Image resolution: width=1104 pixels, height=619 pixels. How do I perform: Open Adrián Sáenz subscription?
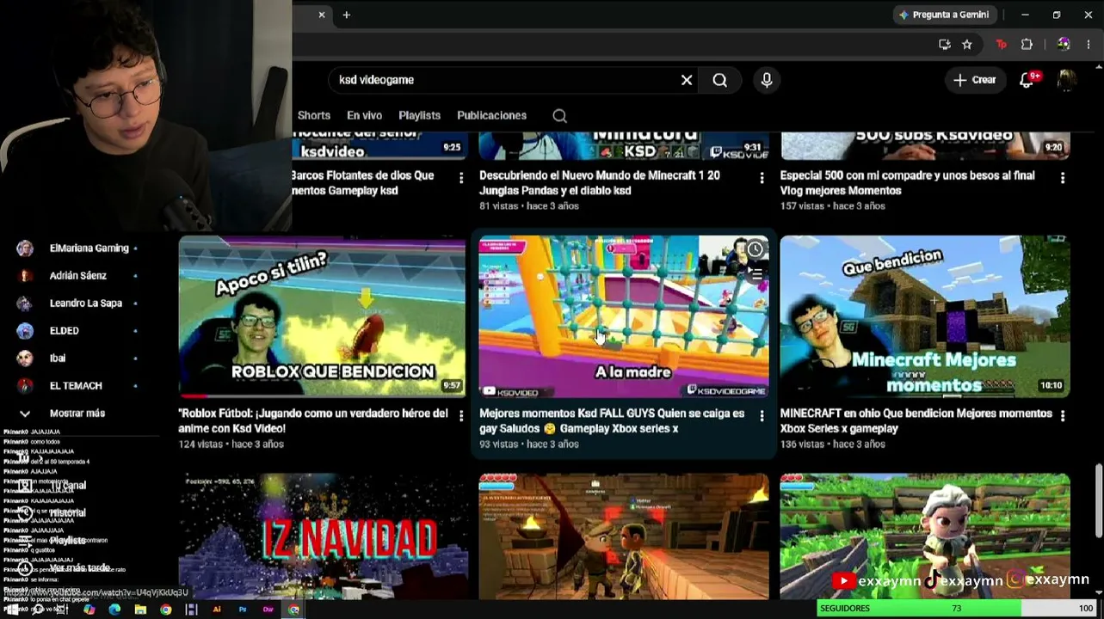pyautogui.click(x=77, y=276)
